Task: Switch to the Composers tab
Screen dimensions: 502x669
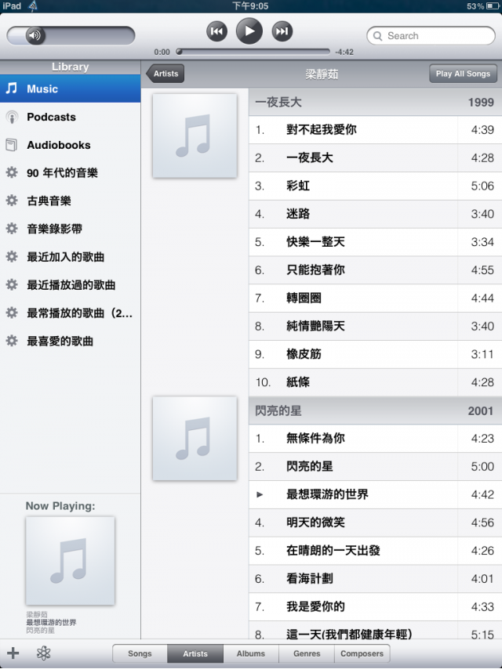Action: pos(362,653)
